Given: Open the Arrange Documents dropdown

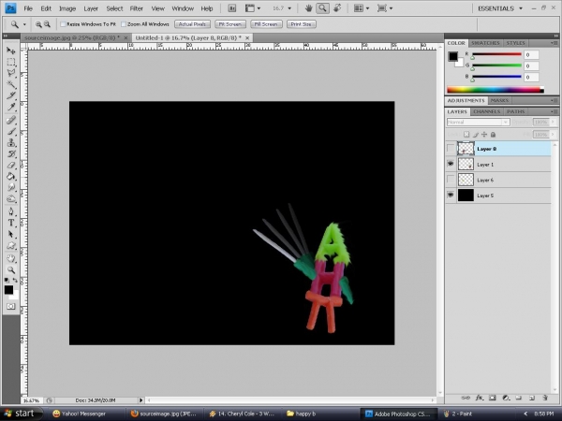Looking at the screenshot, I should (362, 8).
